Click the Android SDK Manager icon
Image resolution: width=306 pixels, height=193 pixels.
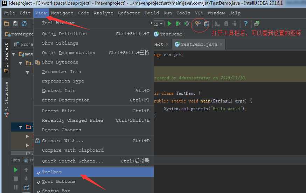(226, 24)
